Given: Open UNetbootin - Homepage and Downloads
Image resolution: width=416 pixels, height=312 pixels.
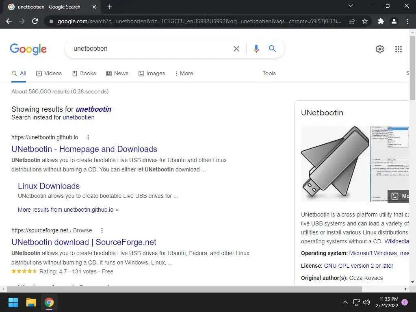Looking at the screenshot, I should click(84, 149).
